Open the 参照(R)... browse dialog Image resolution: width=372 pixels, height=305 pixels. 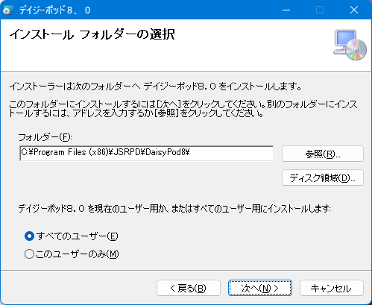click(323, 154)
